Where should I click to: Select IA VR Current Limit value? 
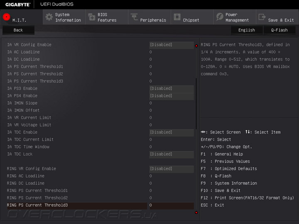[x=151, y=118]
